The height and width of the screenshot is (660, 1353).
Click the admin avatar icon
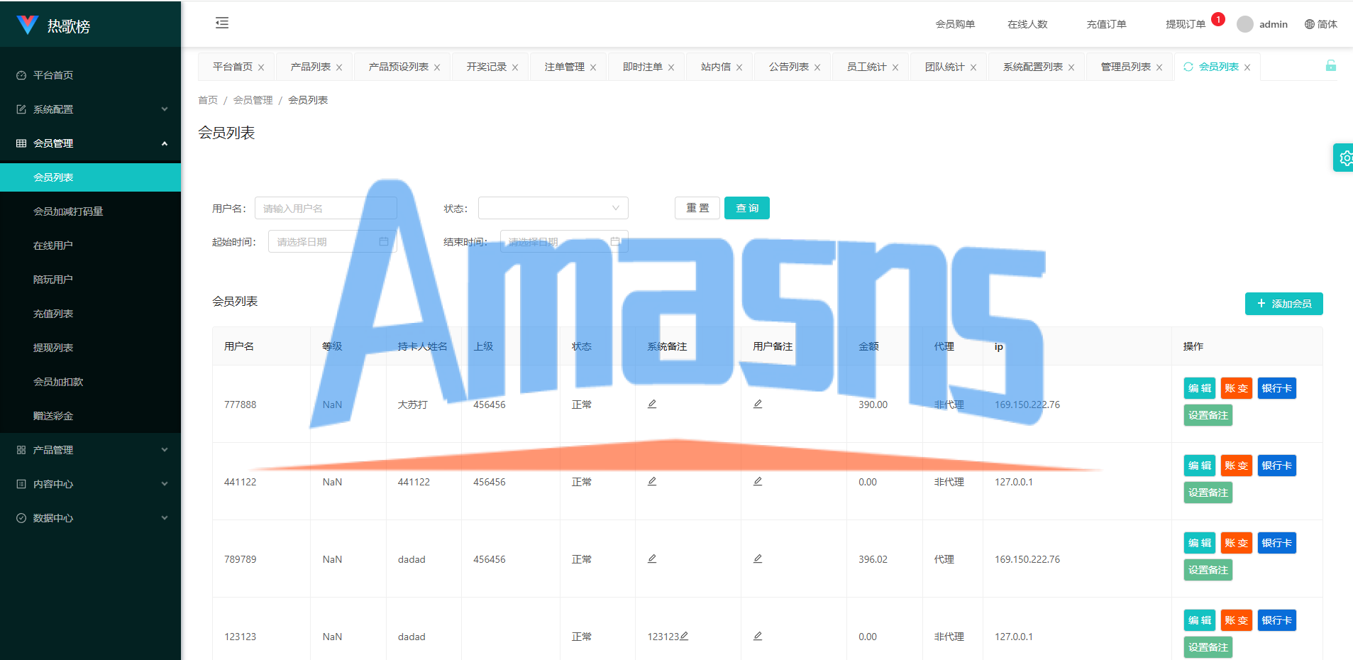[1244, 24]
